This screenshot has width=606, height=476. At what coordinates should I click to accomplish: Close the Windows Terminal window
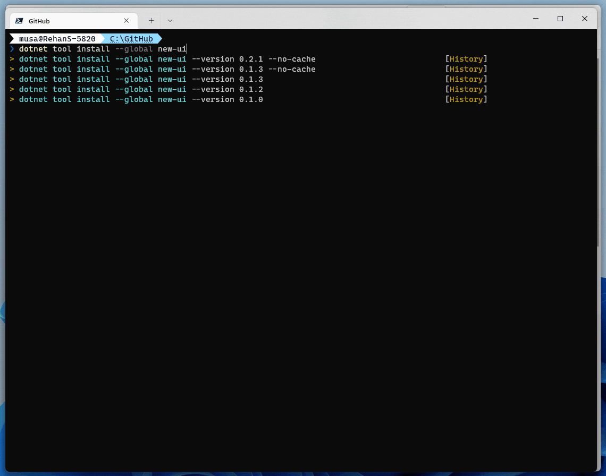(x=584, y=19)
